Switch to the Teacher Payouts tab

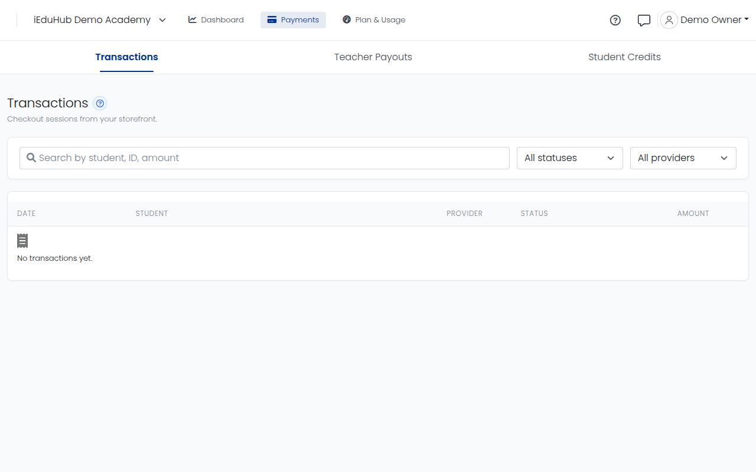click(373, 57)
